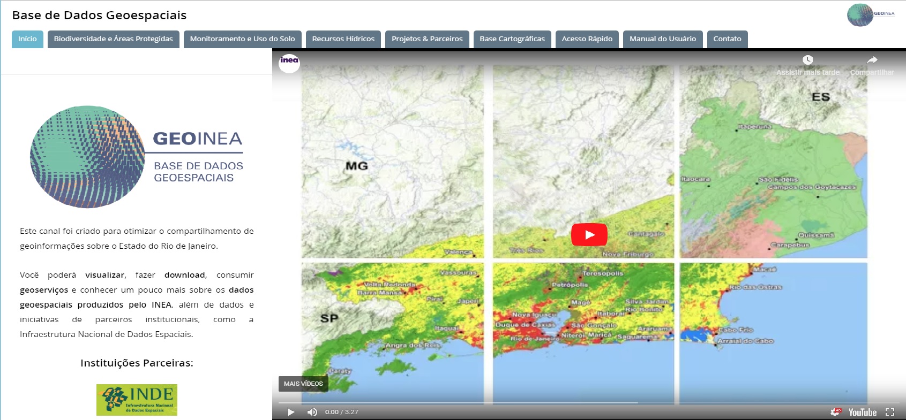
Task: Open the Manual do Usuário tab
Action: (x=662, y=39)
